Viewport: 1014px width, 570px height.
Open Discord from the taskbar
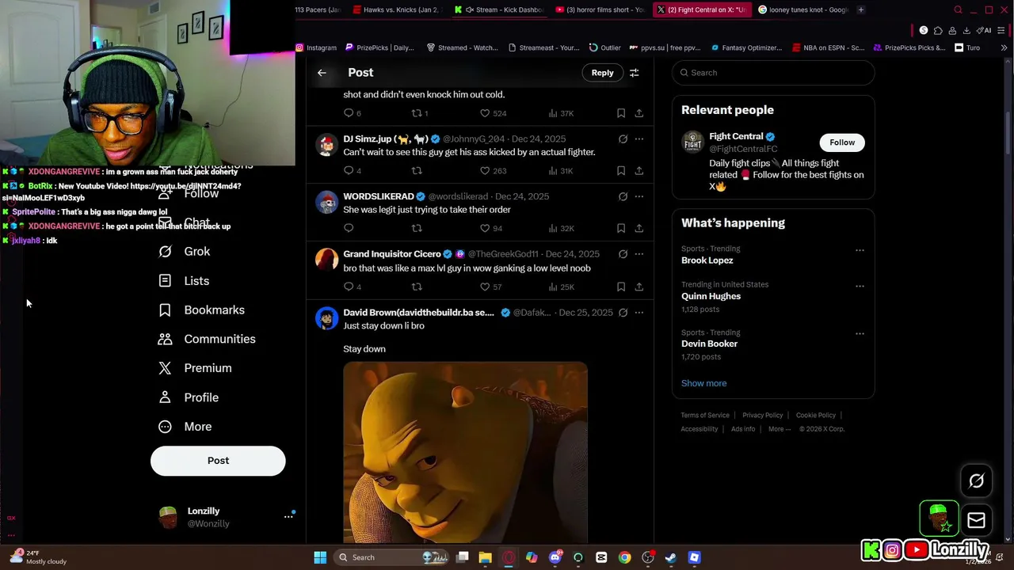[x=555, y=557]
